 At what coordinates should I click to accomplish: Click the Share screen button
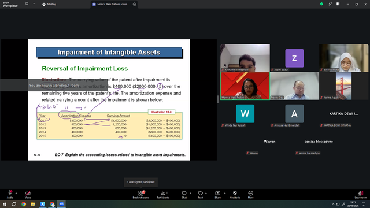coord(217,194)
